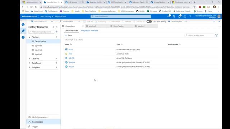Open more options ellipsis on tab bar
The width and height of the screenshot is (230, 129).
click(x=220, y=26)
